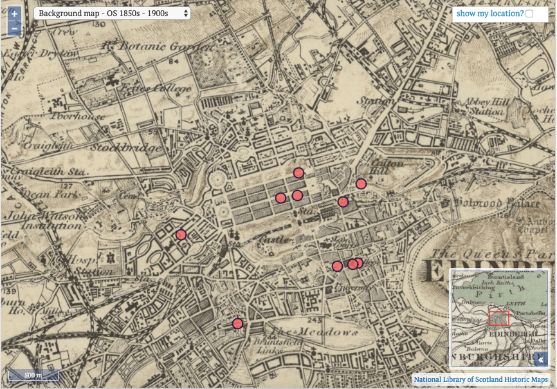Collapse the overview inset map with the « icon

[x=542, y=359]
